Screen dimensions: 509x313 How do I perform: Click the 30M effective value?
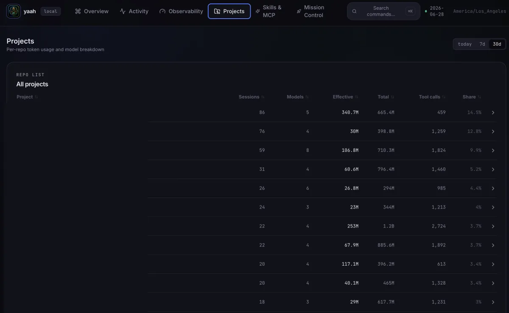coord(354,132)
